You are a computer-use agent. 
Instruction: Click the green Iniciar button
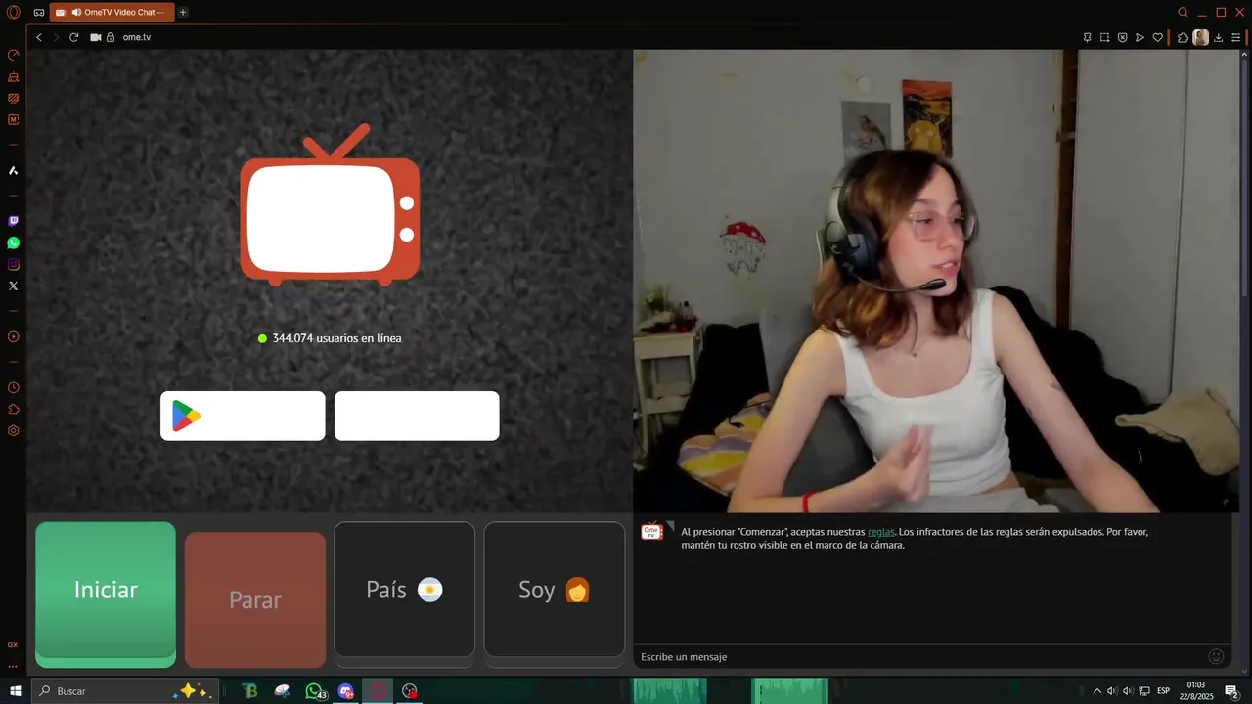pos(106,594)
